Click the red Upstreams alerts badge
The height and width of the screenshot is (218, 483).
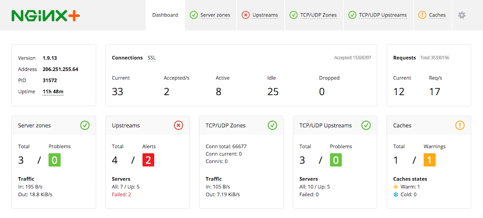149,160
